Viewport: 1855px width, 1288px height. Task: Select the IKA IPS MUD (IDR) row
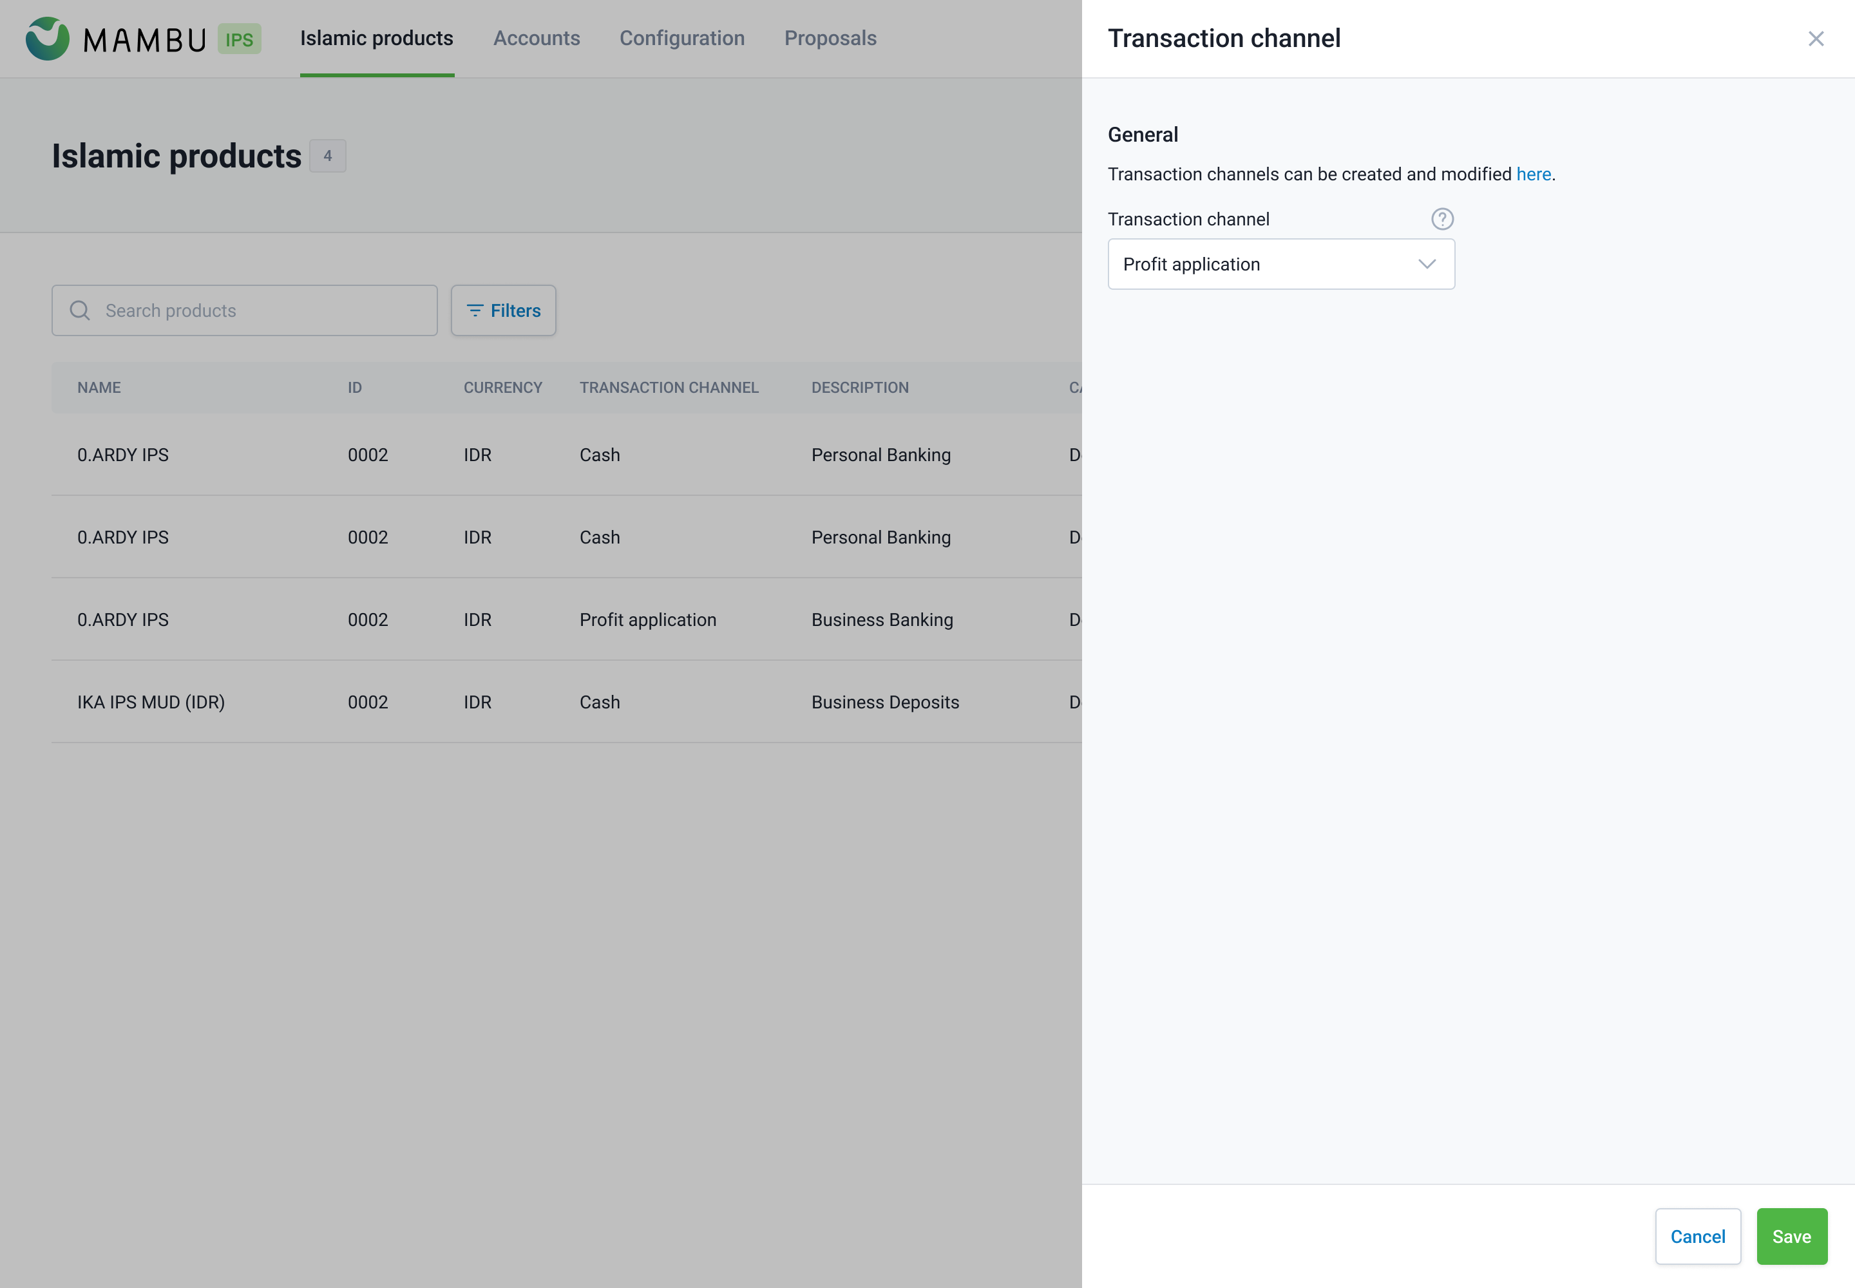151,702
